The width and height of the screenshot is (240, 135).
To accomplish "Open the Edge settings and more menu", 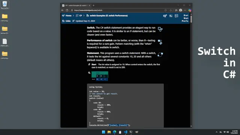I will pos(185,10).
